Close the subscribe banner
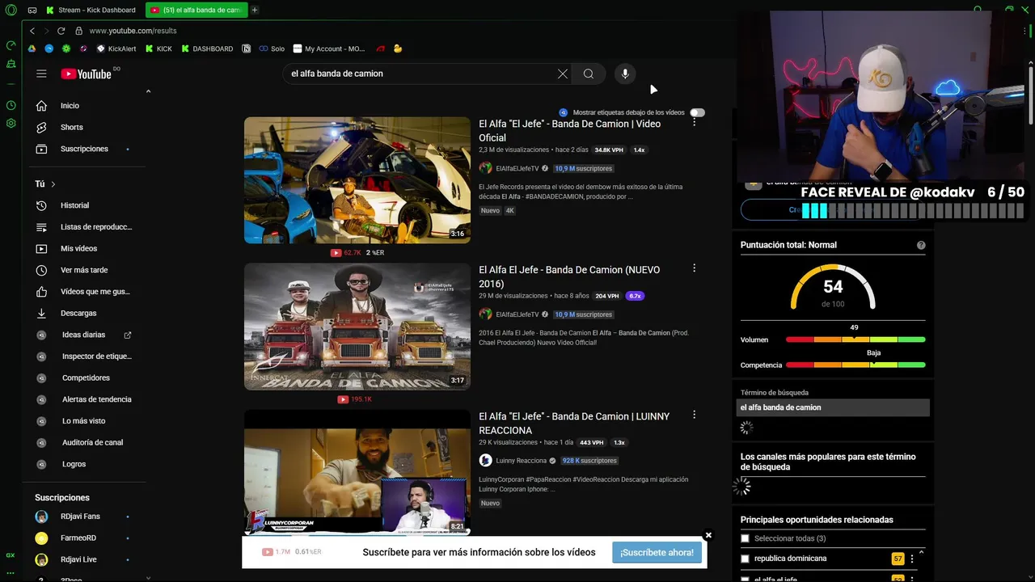 point(708,535)
